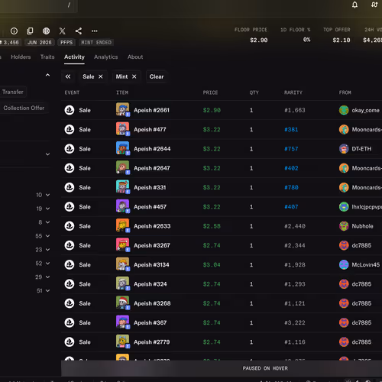Click the JUN 2026 date tag
The height and width of the screenshot is (382, 382).
[40, 43]
